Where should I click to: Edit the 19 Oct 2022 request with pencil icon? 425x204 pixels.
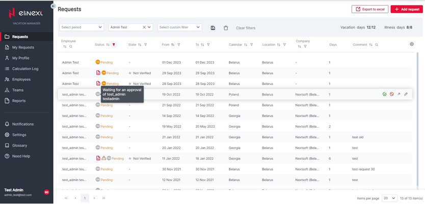[406, 94]
